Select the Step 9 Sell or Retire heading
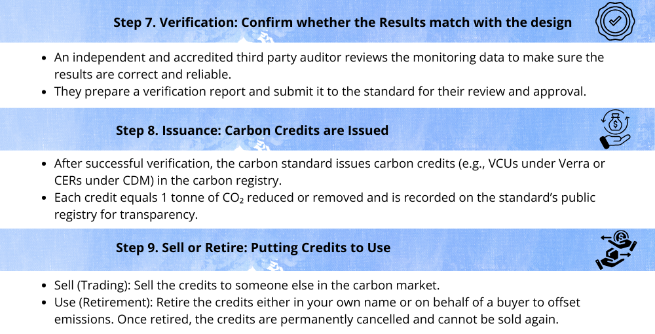The image size is (655, 334). (253, 248)
